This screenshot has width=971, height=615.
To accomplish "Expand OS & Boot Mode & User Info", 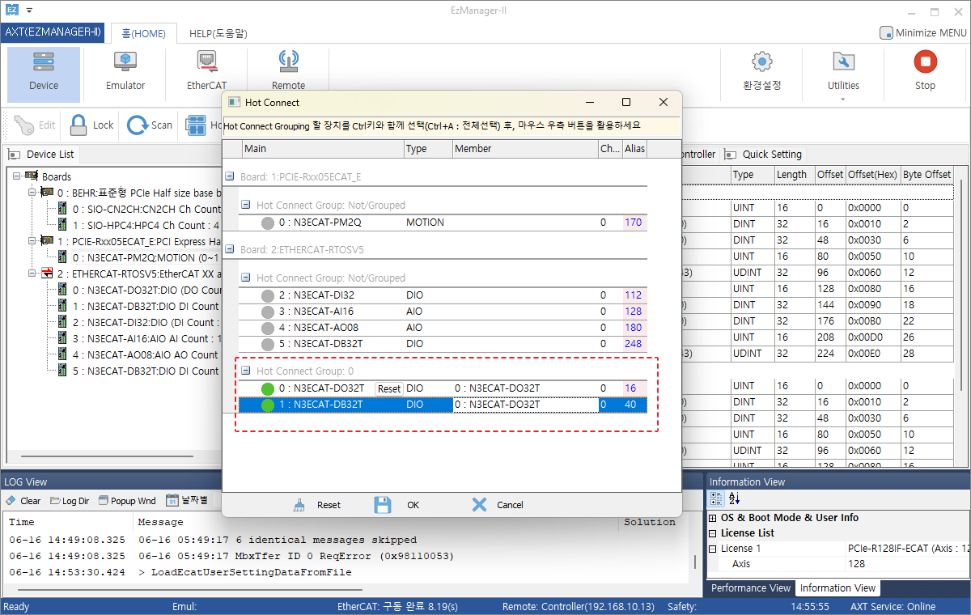I will pyautogui.click(x=713, y=518).
